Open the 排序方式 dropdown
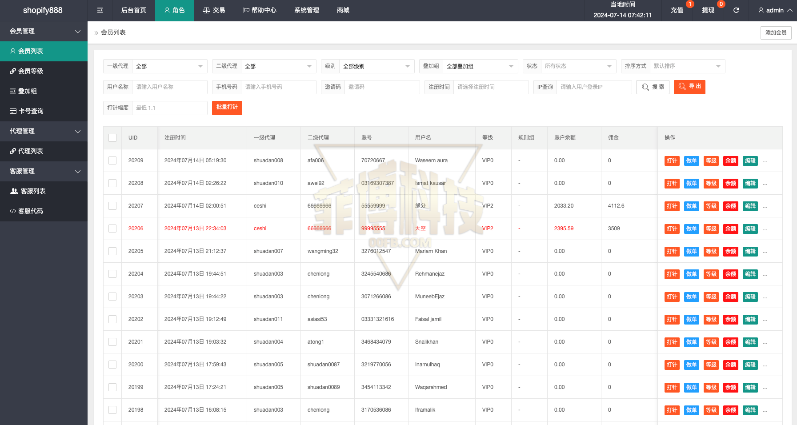The height and width of the screenshot is (425, 797). [x=687, y=66]
